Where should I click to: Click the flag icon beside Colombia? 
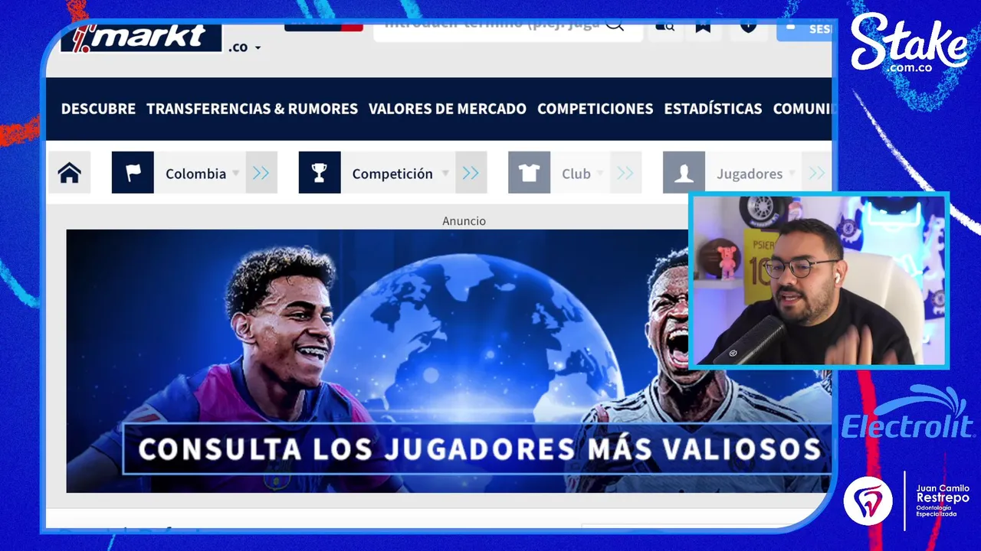point(133,173)
